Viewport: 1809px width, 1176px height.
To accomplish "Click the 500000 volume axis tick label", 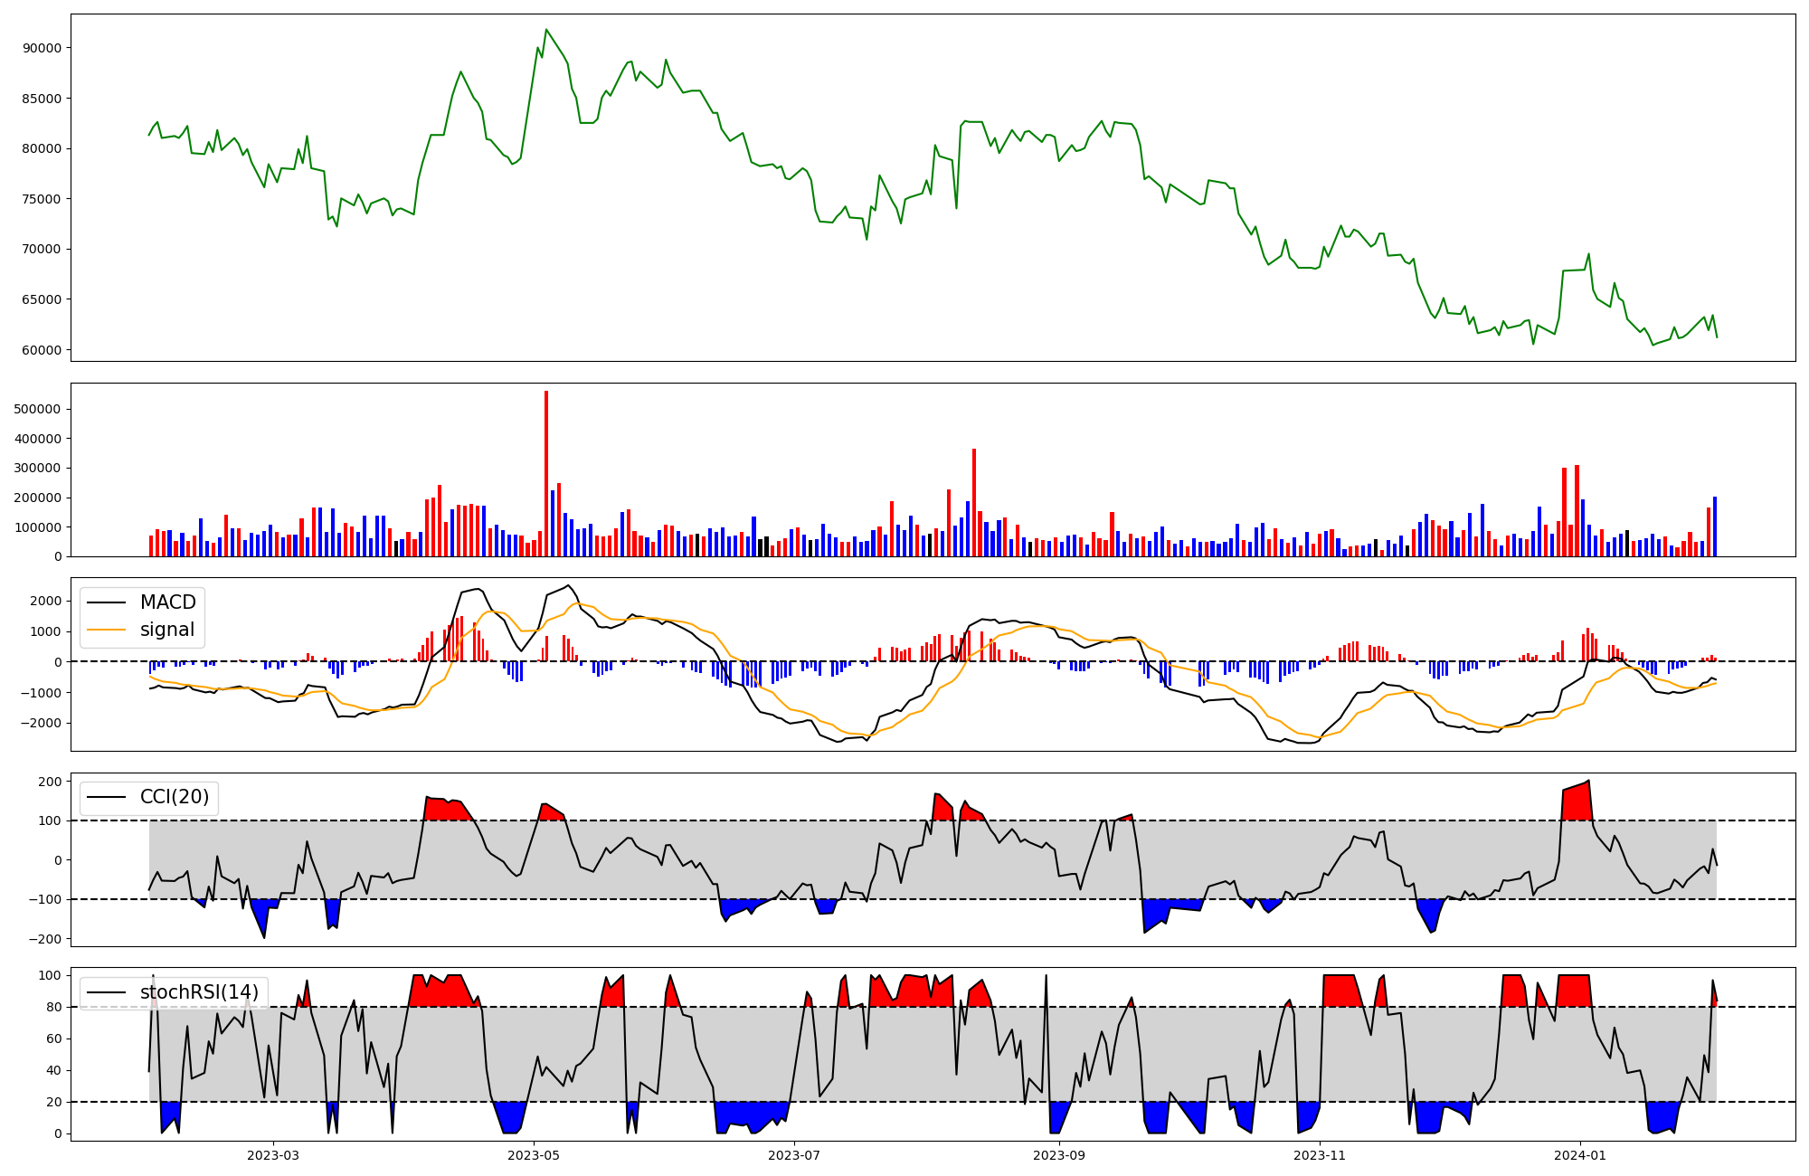I will click(x=38, y=409).
